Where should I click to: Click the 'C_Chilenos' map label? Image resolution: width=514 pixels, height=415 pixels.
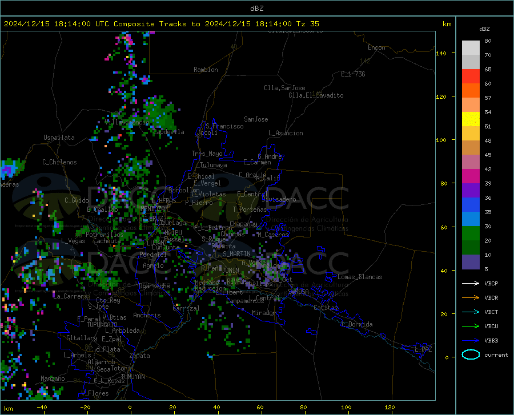[x=59, y=162]
